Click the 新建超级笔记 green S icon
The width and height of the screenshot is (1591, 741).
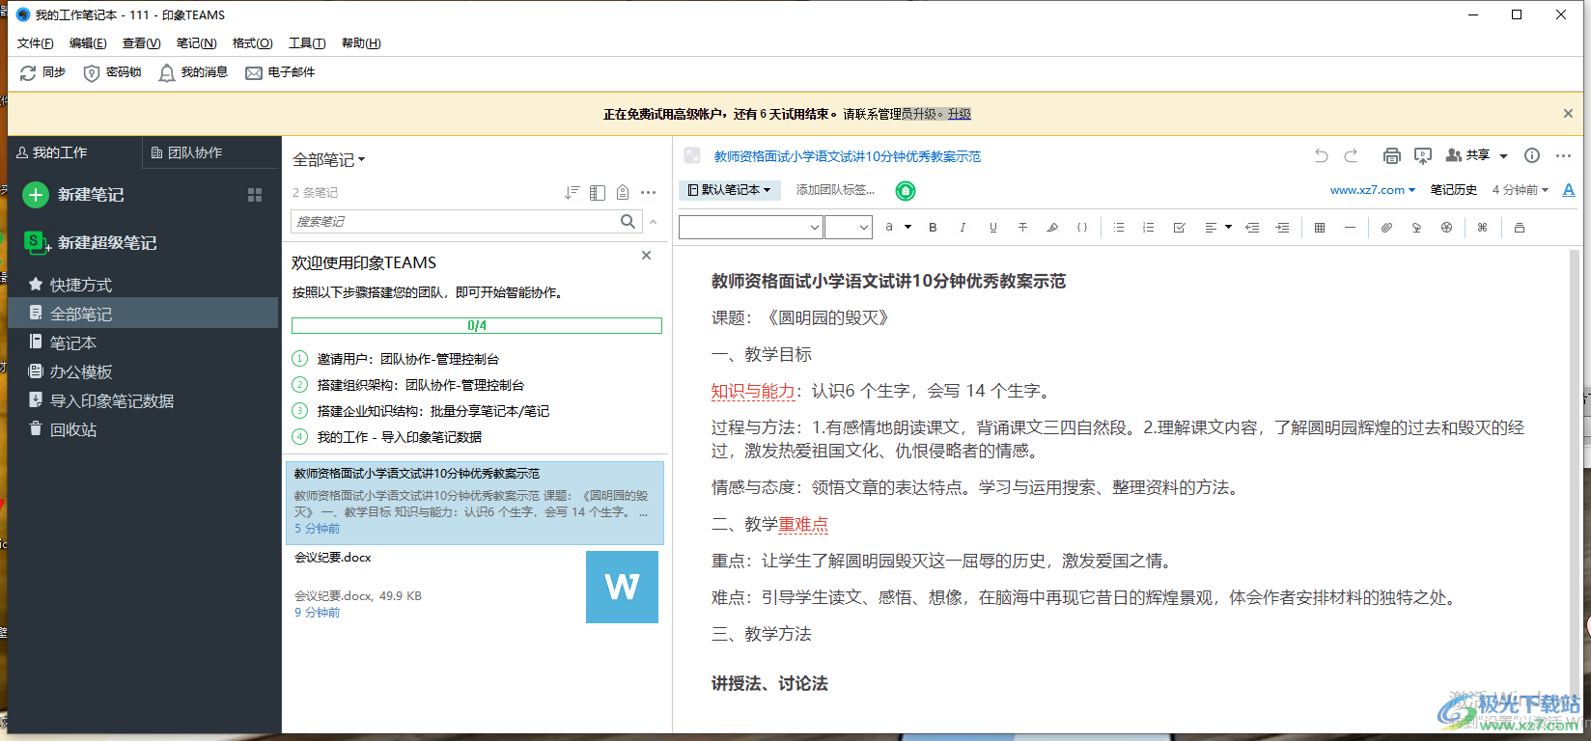coord(36,242)
